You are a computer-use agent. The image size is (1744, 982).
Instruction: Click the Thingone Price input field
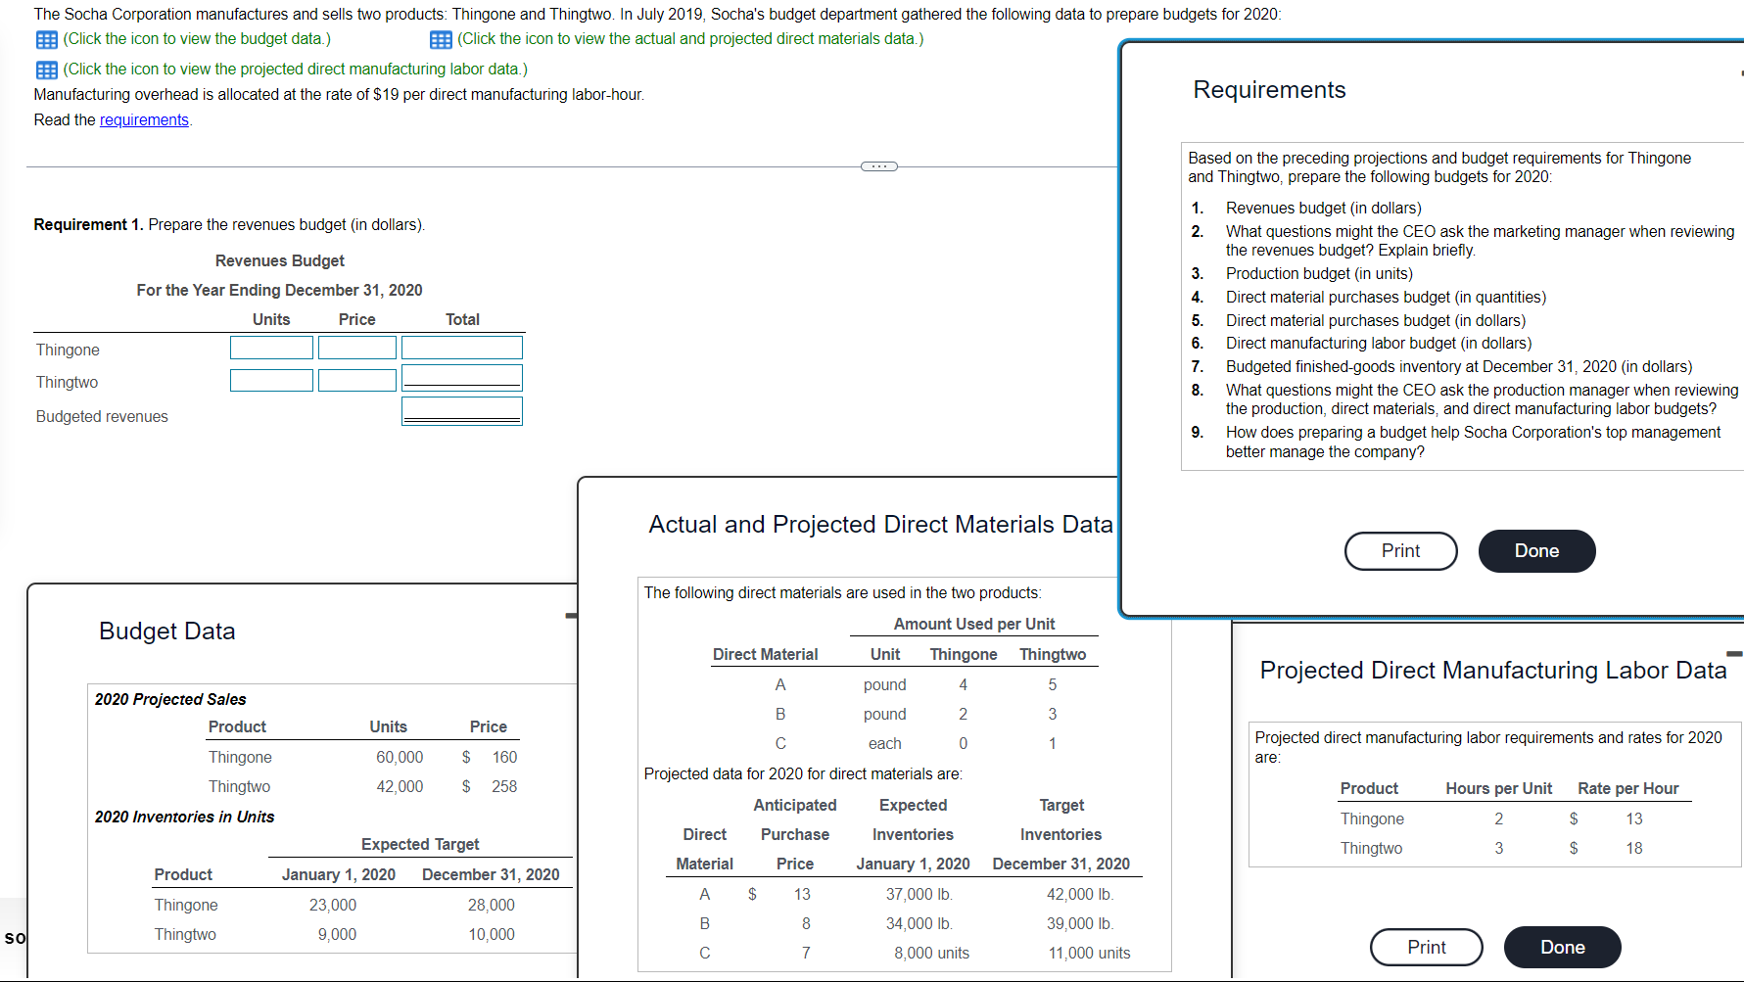pos(356,347)
